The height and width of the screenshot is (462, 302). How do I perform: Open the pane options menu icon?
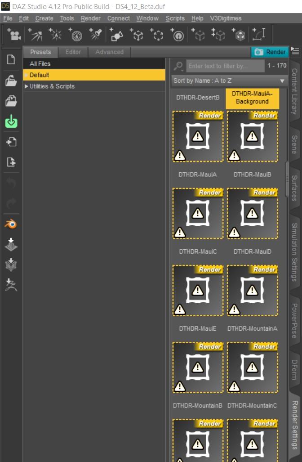[x=295, y=51]
